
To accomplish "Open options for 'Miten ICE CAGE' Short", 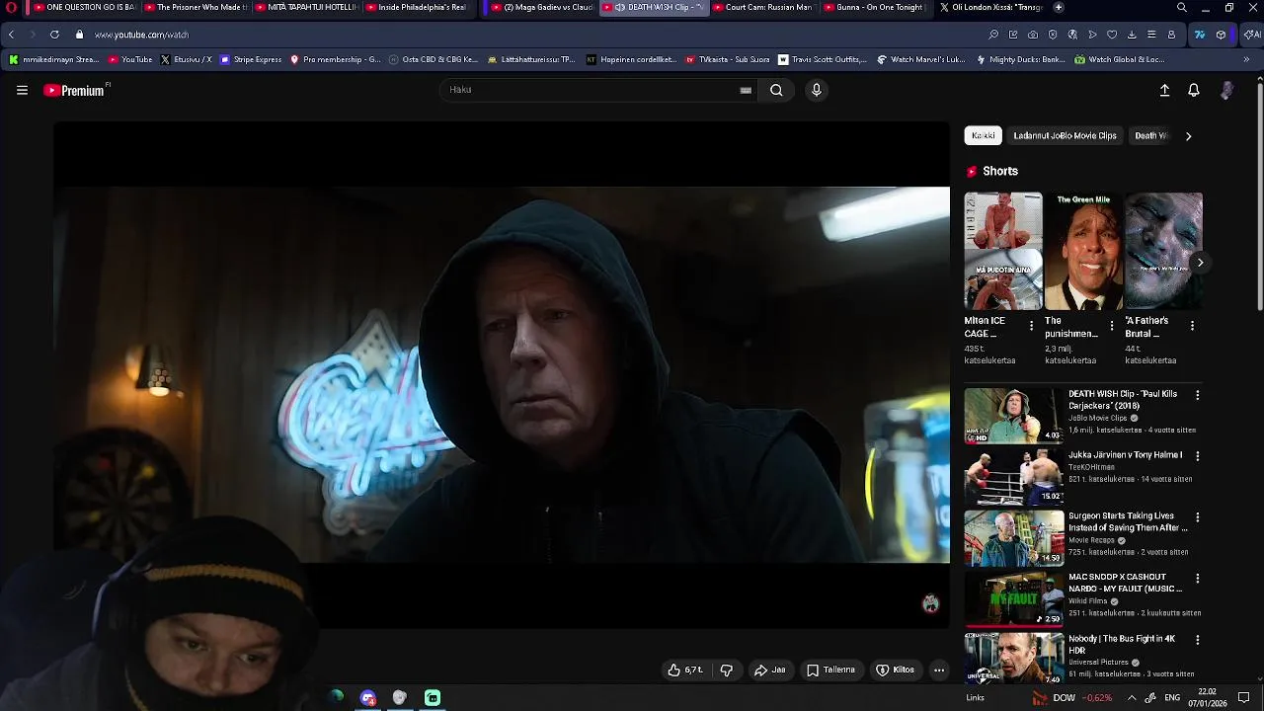I will tap(1031, 326).
